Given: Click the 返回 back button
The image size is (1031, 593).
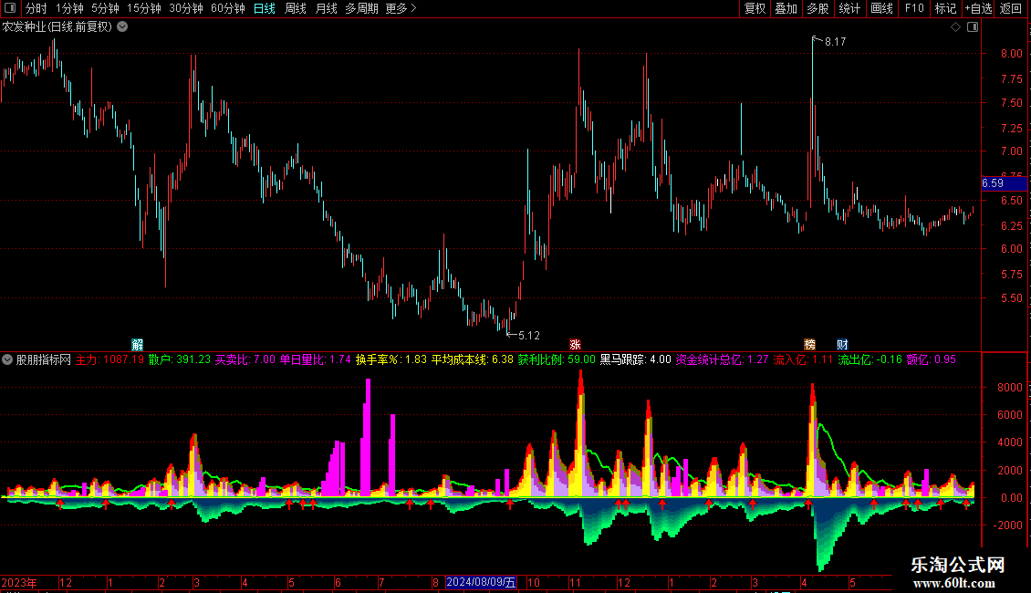Looking at the screenshot, I should tap(1011, 8).
